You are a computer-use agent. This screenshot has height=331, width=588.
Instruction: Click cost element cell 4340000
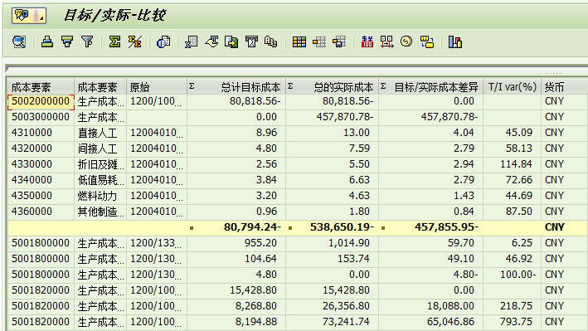click(41, 180)
